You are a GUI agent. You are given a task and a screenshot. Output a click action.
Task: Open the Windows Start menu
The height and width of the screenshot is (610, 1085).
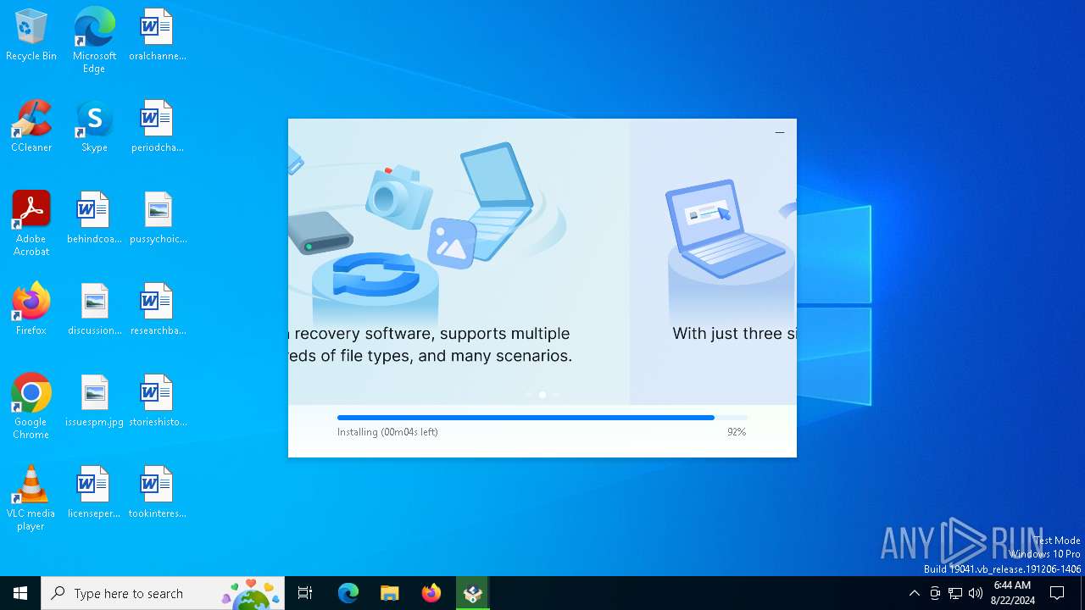tap(20, 593)
